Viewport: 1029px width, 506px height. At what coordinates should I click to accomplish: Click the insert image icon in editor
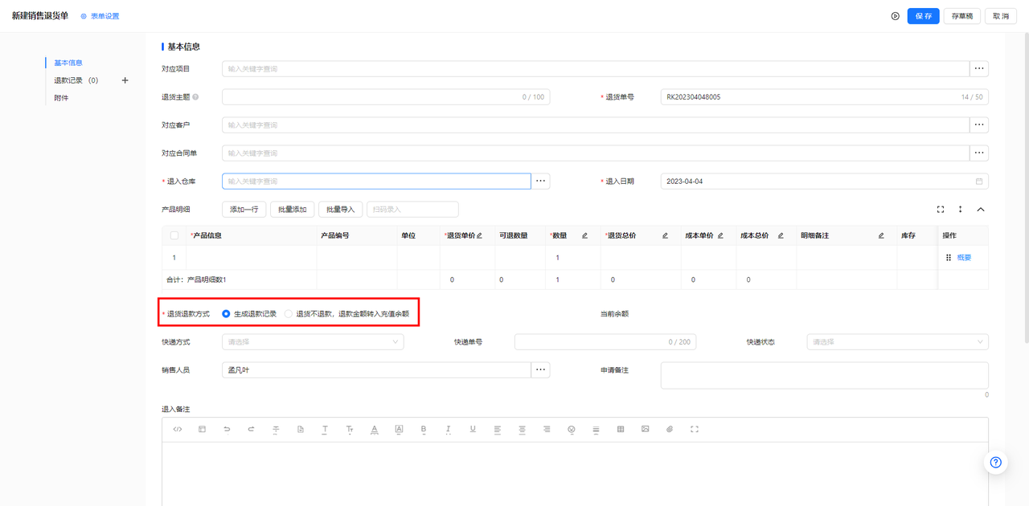(x=645, y=430)
